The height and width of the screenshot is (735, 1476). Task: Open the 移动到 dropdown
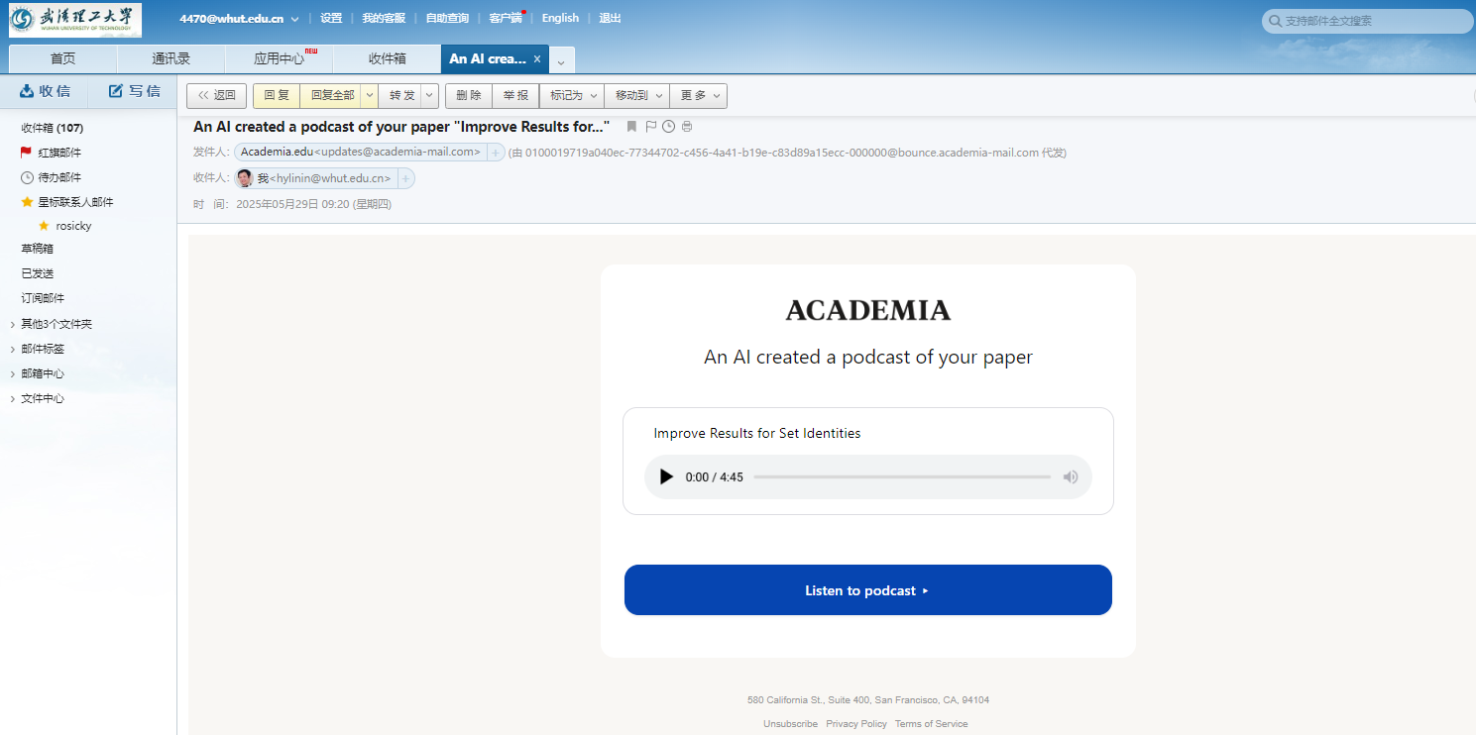pos(639,95)
